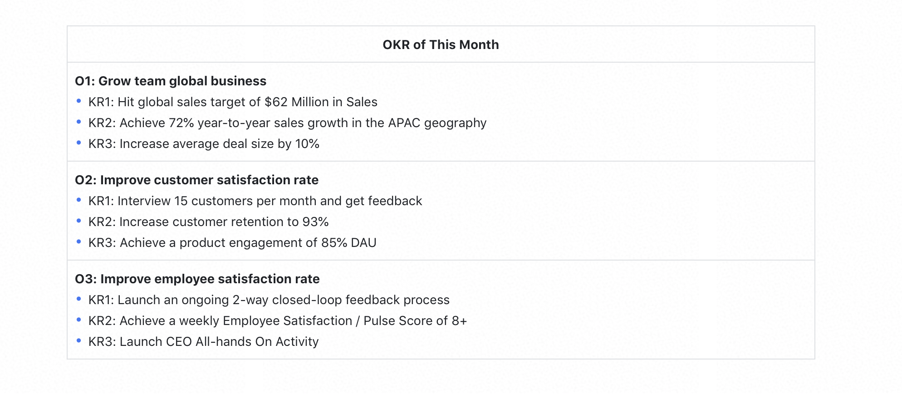Click the customer retention to 93% line

click(208, 222)
